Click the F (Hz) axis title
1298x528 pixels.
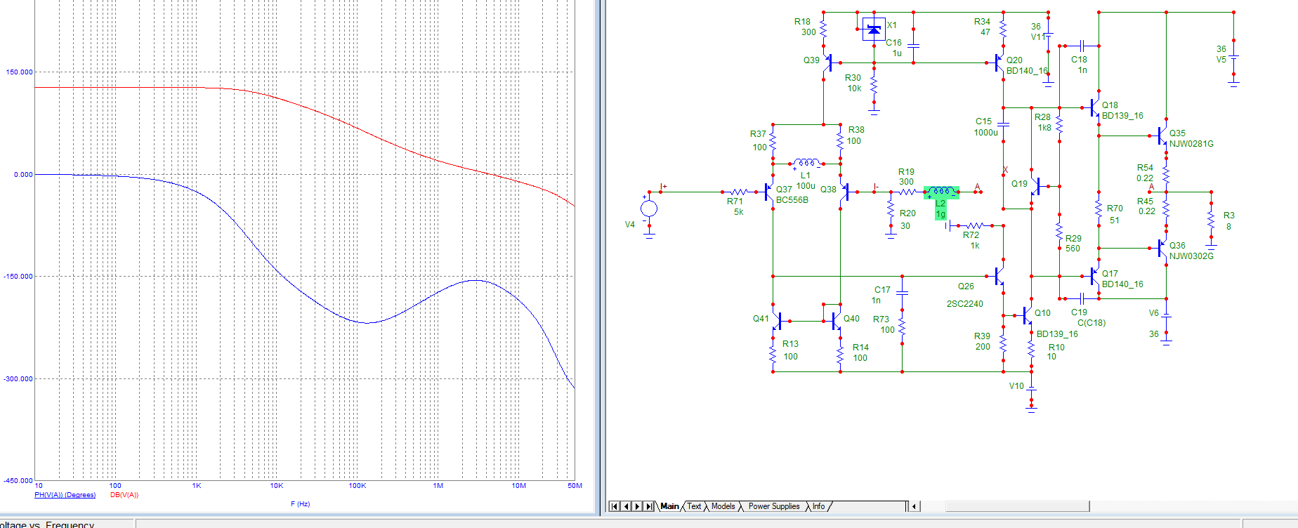(x=300, y=504)
